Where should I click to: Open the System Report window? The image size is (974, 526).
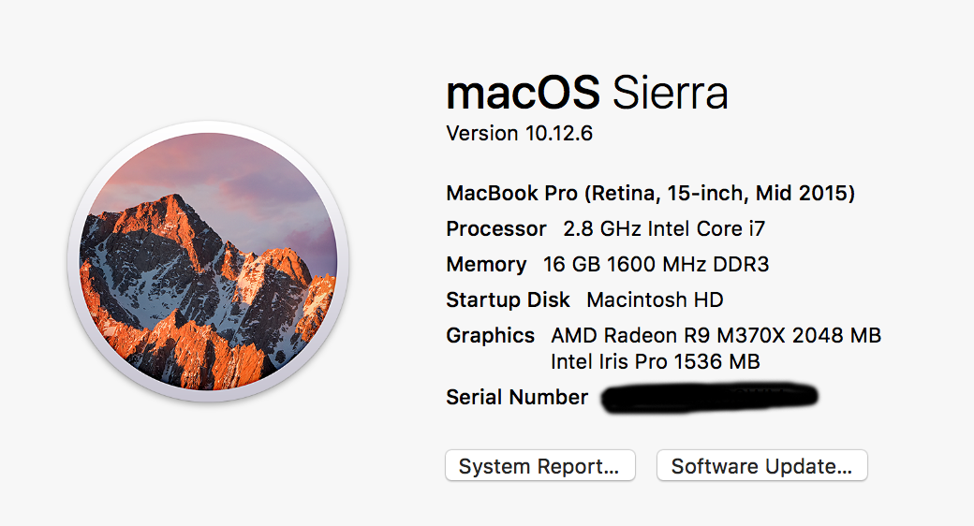click(539, 466)
